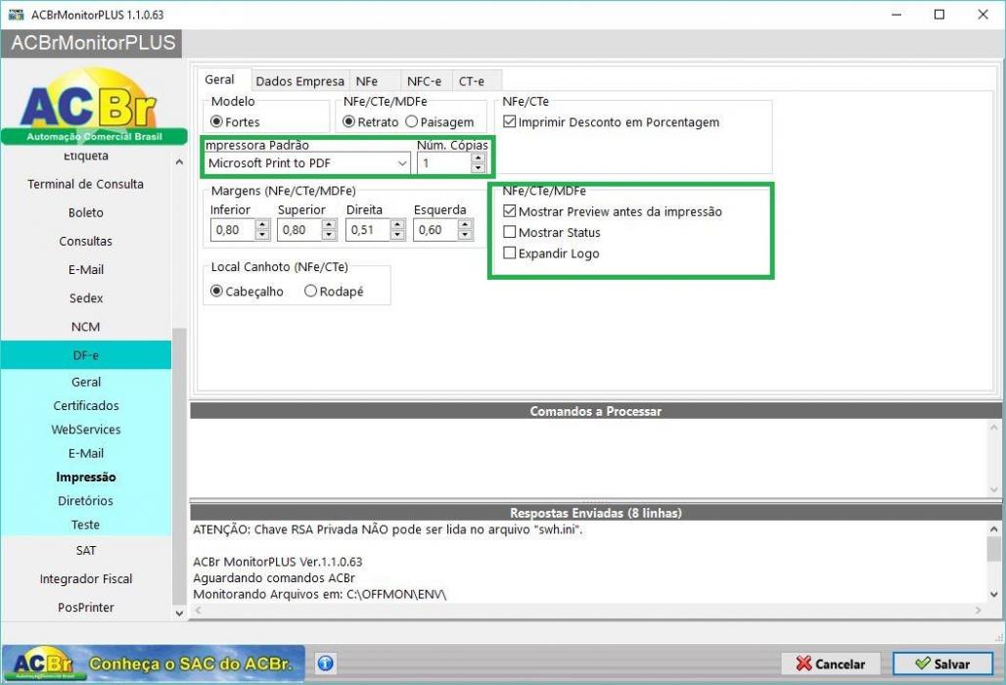Click the Cancelar button
Viewport: 1006px width, 685px height.
pyautogui.click(x=831, y=663)
